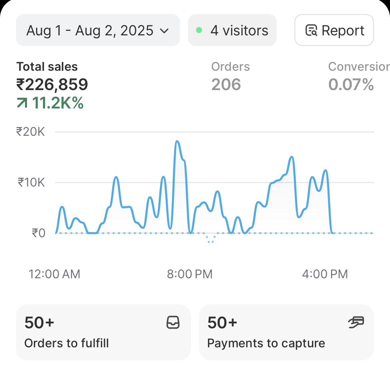Click the 8:00 PM label on chart axis
Image resolution: width=390 pixels, height=368 pixels.
tap(190, 274)
